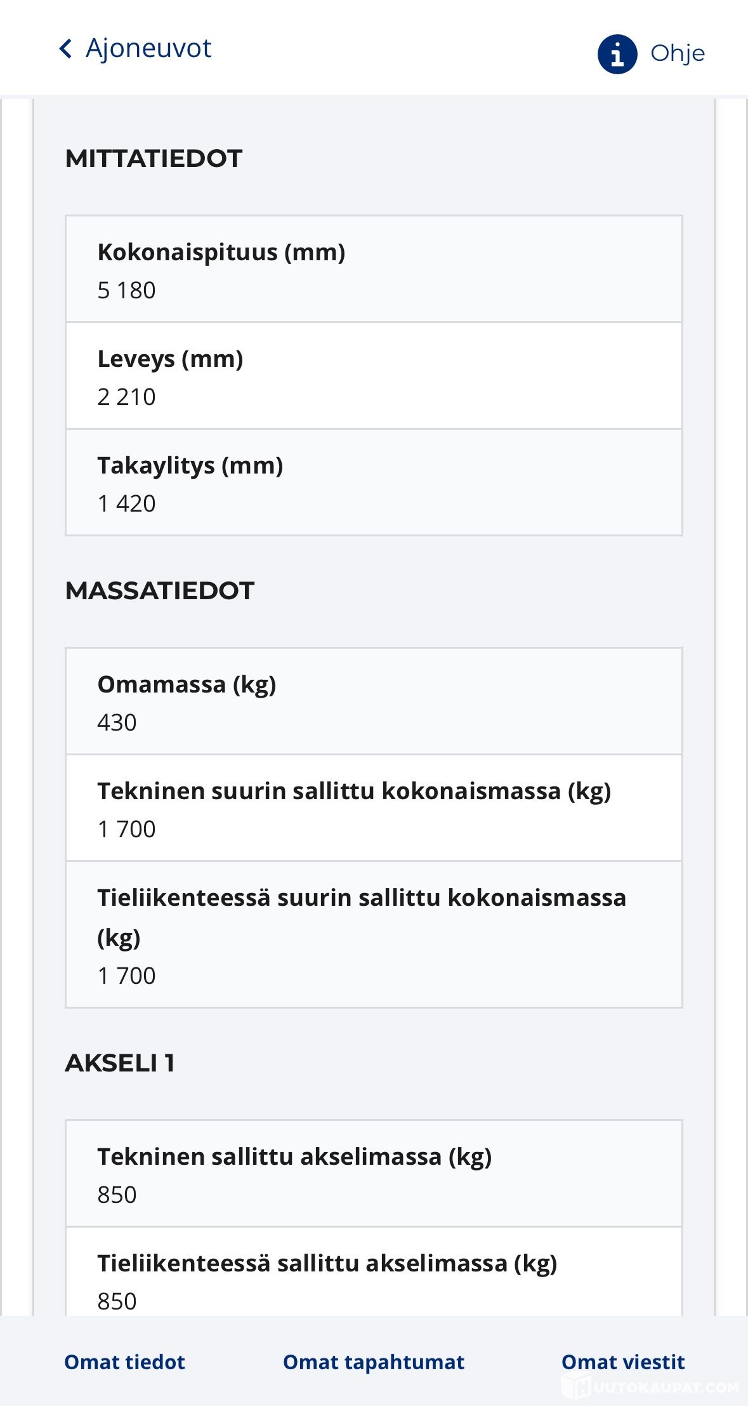Click the MASSATIEDOT section heading

159,590
